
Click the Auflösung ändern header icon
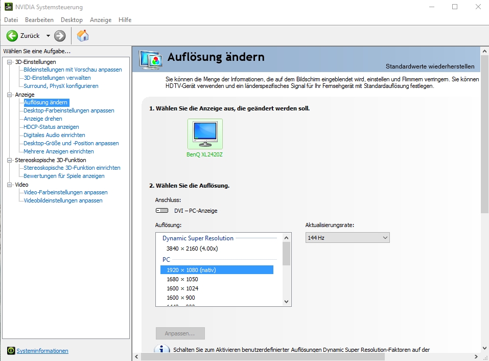(x=151, y=60)
